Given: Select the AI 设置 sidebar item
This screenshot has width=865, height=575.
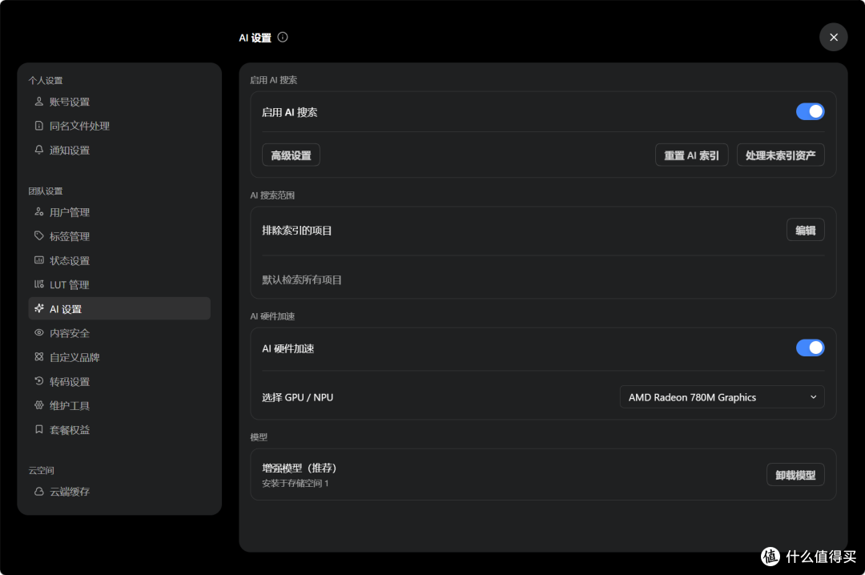Looking at the screenshot, I should [x=119, y=308].
